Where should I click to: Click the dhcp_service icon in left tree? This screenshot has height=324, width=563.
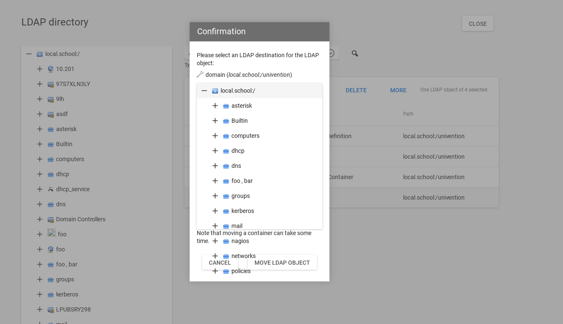click(51, 189)
